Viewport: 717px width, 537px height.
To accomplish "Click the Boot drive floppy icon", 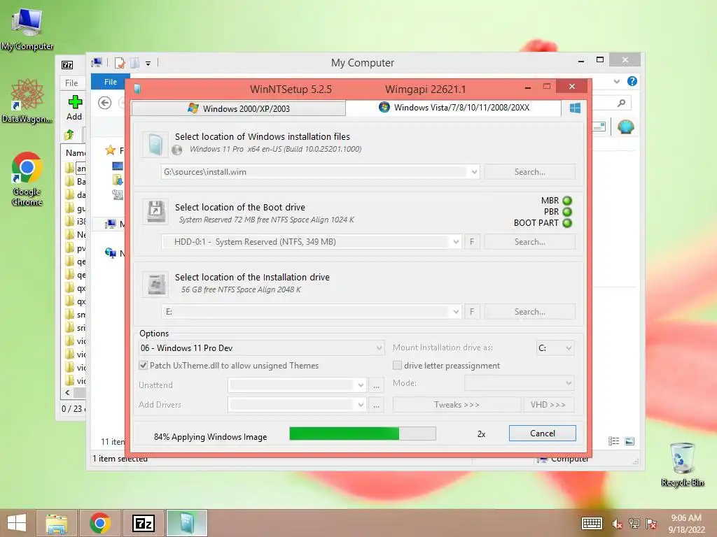I will (155, 211).
